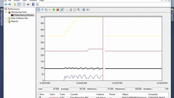Select Data Collector Sets in the tree

[20, 18]
